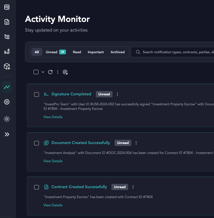Switch to the Important tab
This screenshot has width=214, height=218.
pyautogui.click(x=96, y=52)
